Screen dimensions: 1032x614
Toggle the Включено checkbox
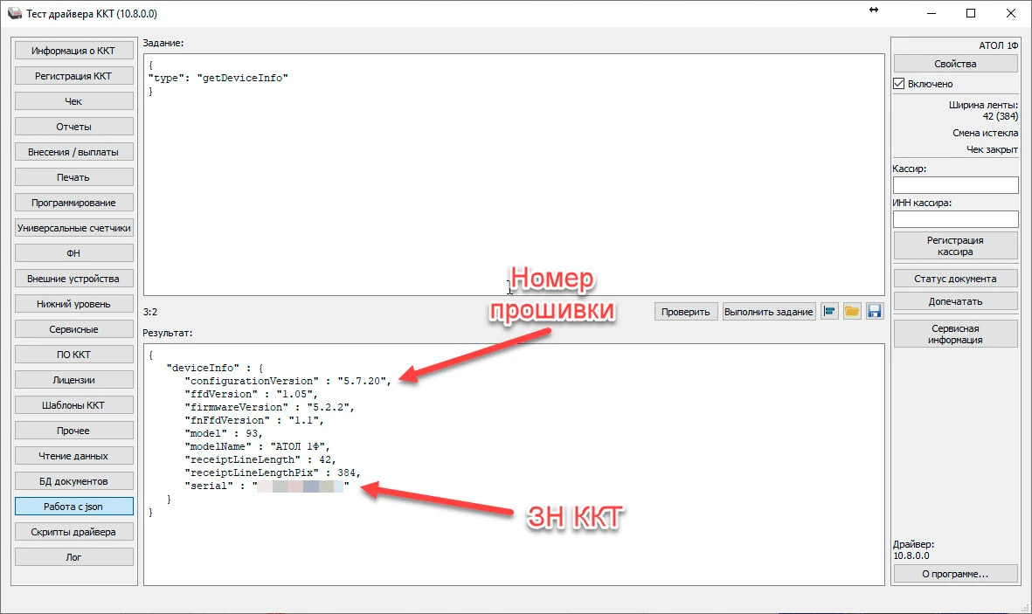(899, 84)
